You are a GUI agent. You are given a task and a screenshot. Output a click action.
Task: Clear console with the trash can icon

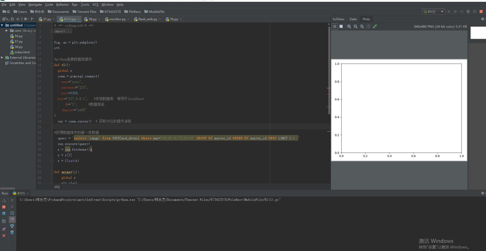click(x=12, y=232)
